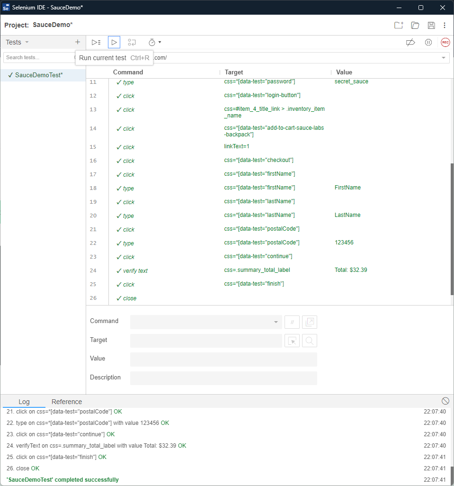The image size is (454, 486).
Task: Focus the Search tests field
Action: point(39,57)
